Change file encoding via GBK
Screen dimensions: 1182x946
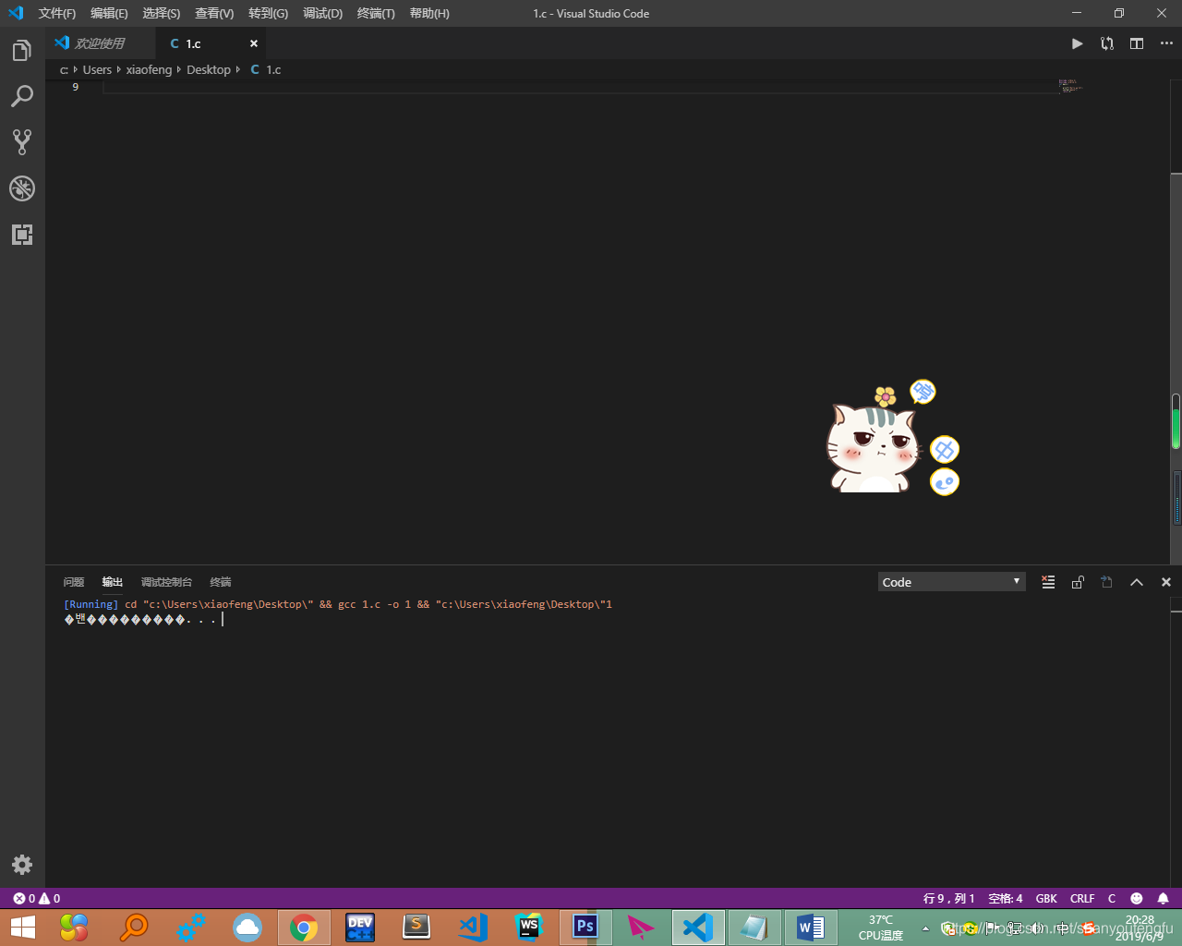1046,898
